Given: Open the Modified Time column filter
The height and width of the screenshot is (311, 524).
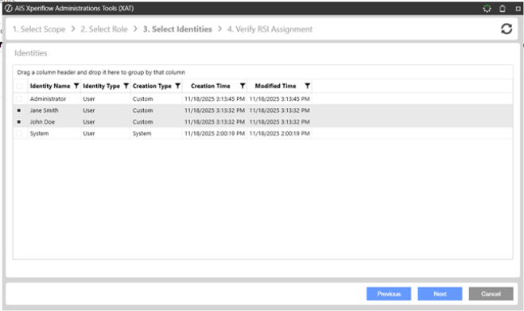Looking at the screenshot, I should [x=308, y=86].
